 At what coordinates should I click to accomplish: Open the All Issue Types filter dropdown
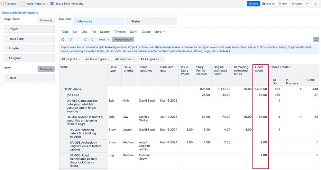pyautogui.click(x=98, y=59)
